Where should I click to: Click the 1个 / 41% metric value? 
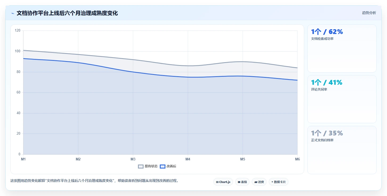[x=327, y=83]
